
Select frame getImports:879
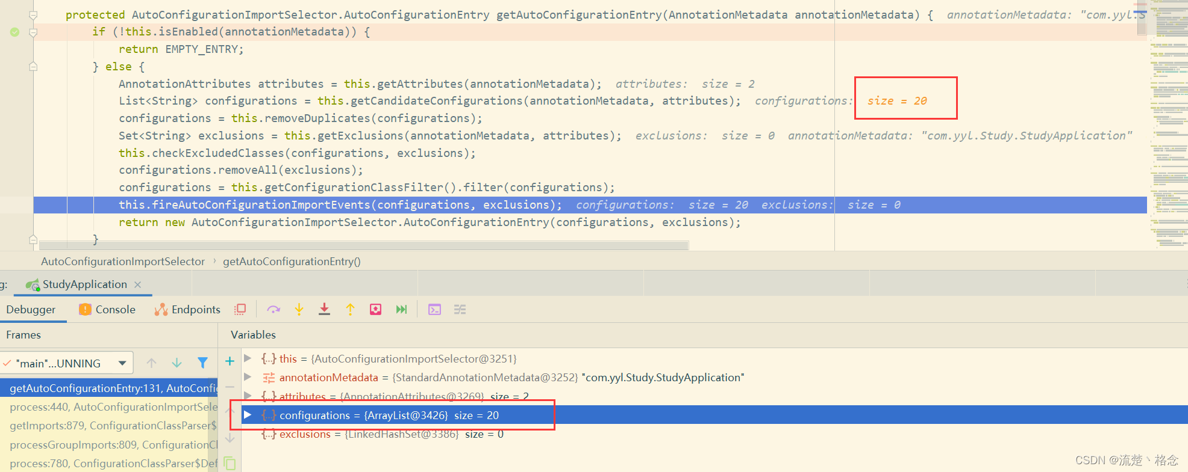coord(108,426)
